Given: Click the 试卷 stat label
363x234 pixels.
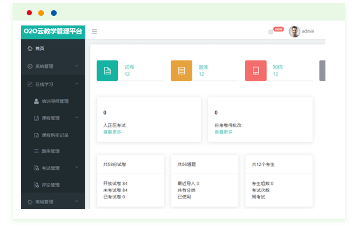Looking at the screenshot, I should [x=129, y=67].
